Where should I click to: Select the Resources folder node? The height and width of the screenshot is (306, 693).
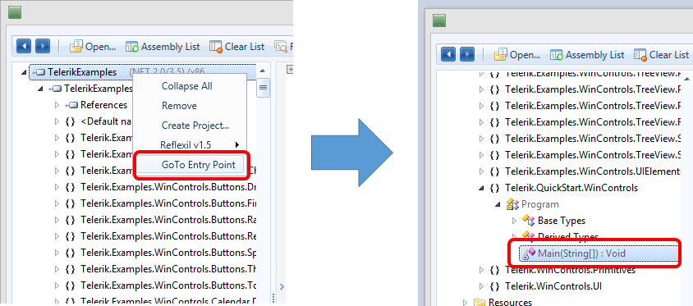pos(510,303)
